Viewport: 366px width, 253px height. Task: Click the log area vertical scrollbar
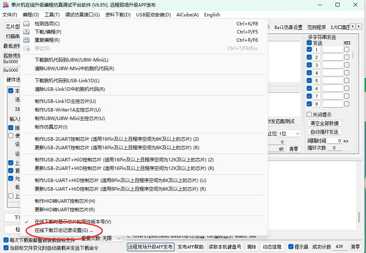(359, 217)
